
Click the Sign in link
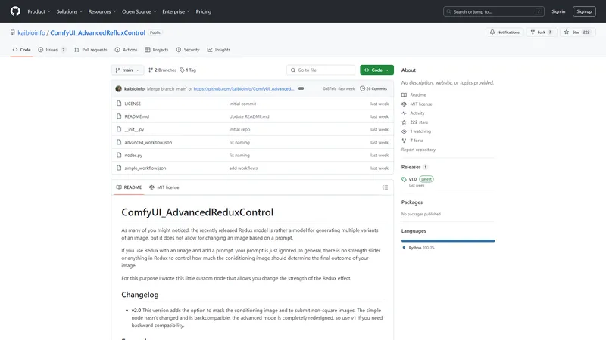tap(558, 11)
